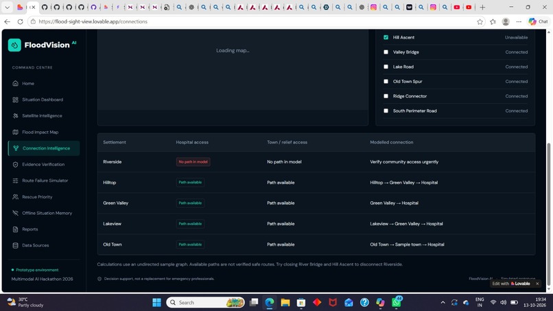Open the Windows Start menu
The image size is (553, 311).
coord(156,303)
